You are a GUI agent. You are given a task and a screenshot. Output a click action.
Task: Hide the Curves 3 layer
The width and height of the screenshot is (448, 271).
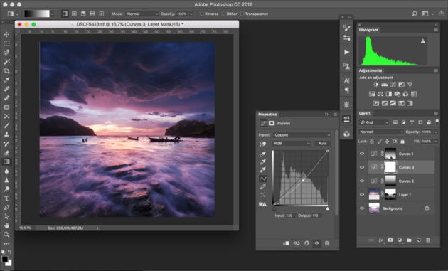pyautogui.click(x=362, y=167)
